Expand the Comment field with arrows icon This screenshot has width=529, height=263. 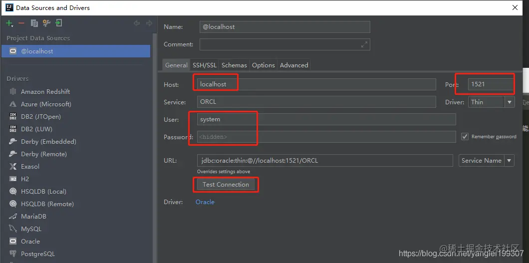pos(364,44)
